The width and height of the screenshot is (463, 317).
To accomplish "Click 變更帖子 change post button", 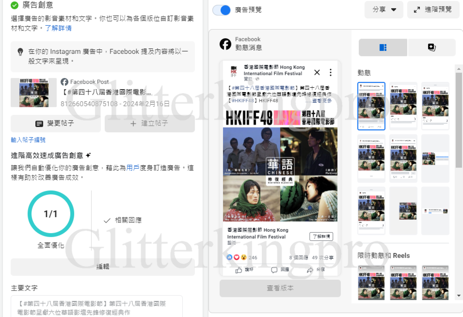I will 55,123.
